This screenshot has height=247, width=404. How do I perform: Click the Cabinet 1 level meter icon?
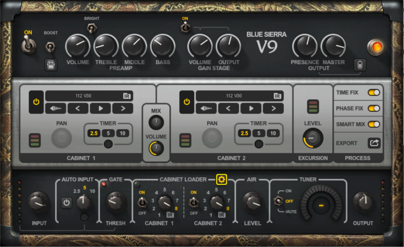35,140
